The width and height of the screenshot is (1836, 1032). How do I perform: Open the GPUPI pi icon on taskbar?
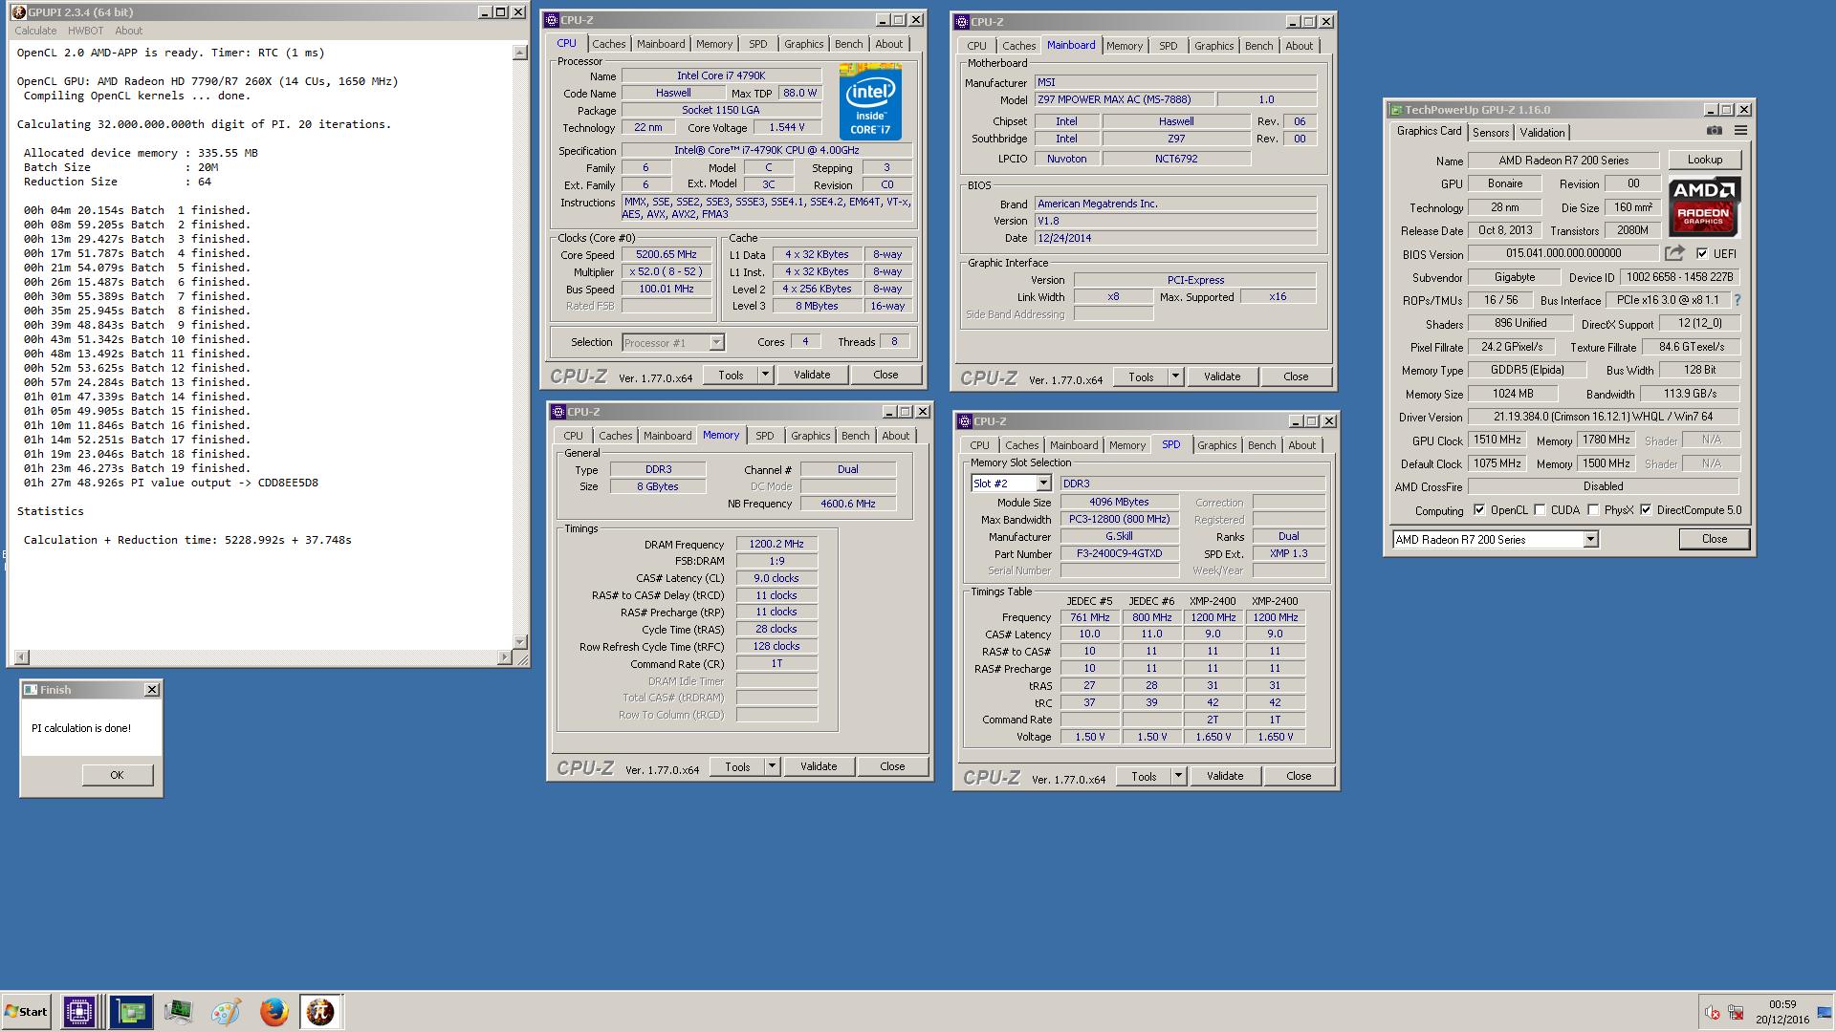(x=320, y=1012)
